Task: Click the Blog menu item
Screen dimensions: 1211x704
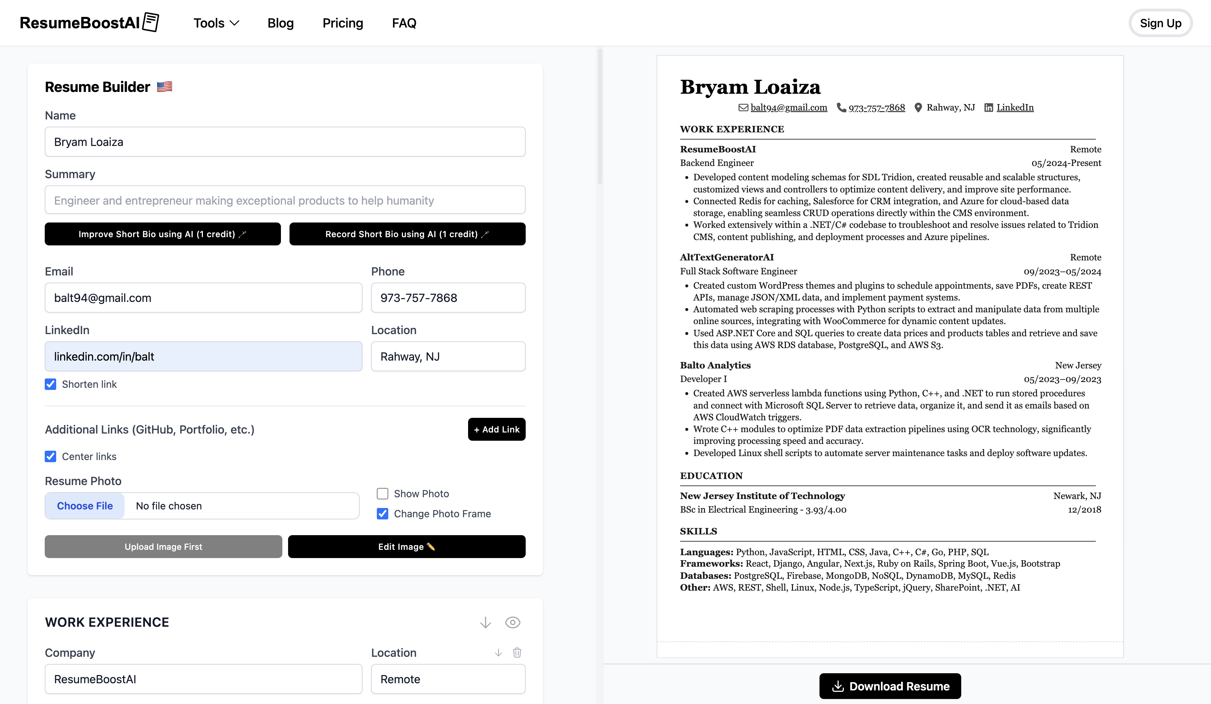Action: coord(280,23)
